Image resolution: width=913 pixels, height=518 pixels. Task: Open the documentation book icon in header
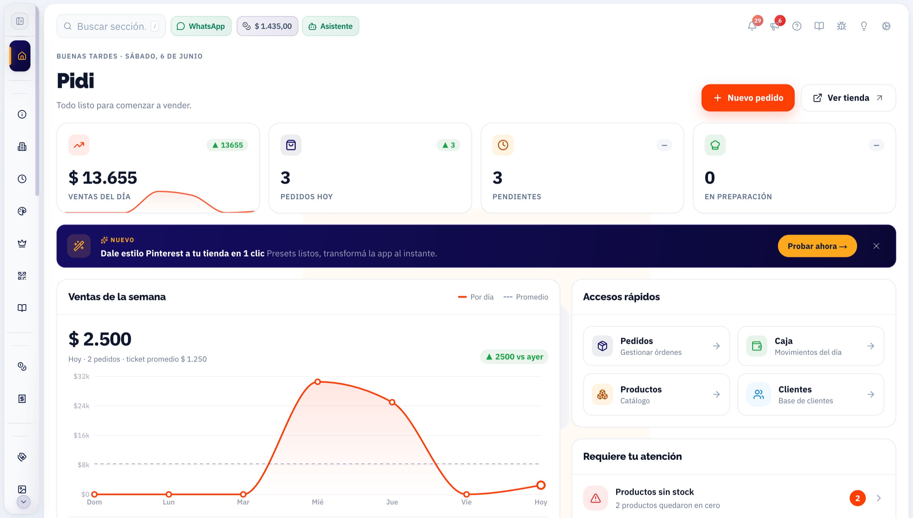click(x=819, y=26)
